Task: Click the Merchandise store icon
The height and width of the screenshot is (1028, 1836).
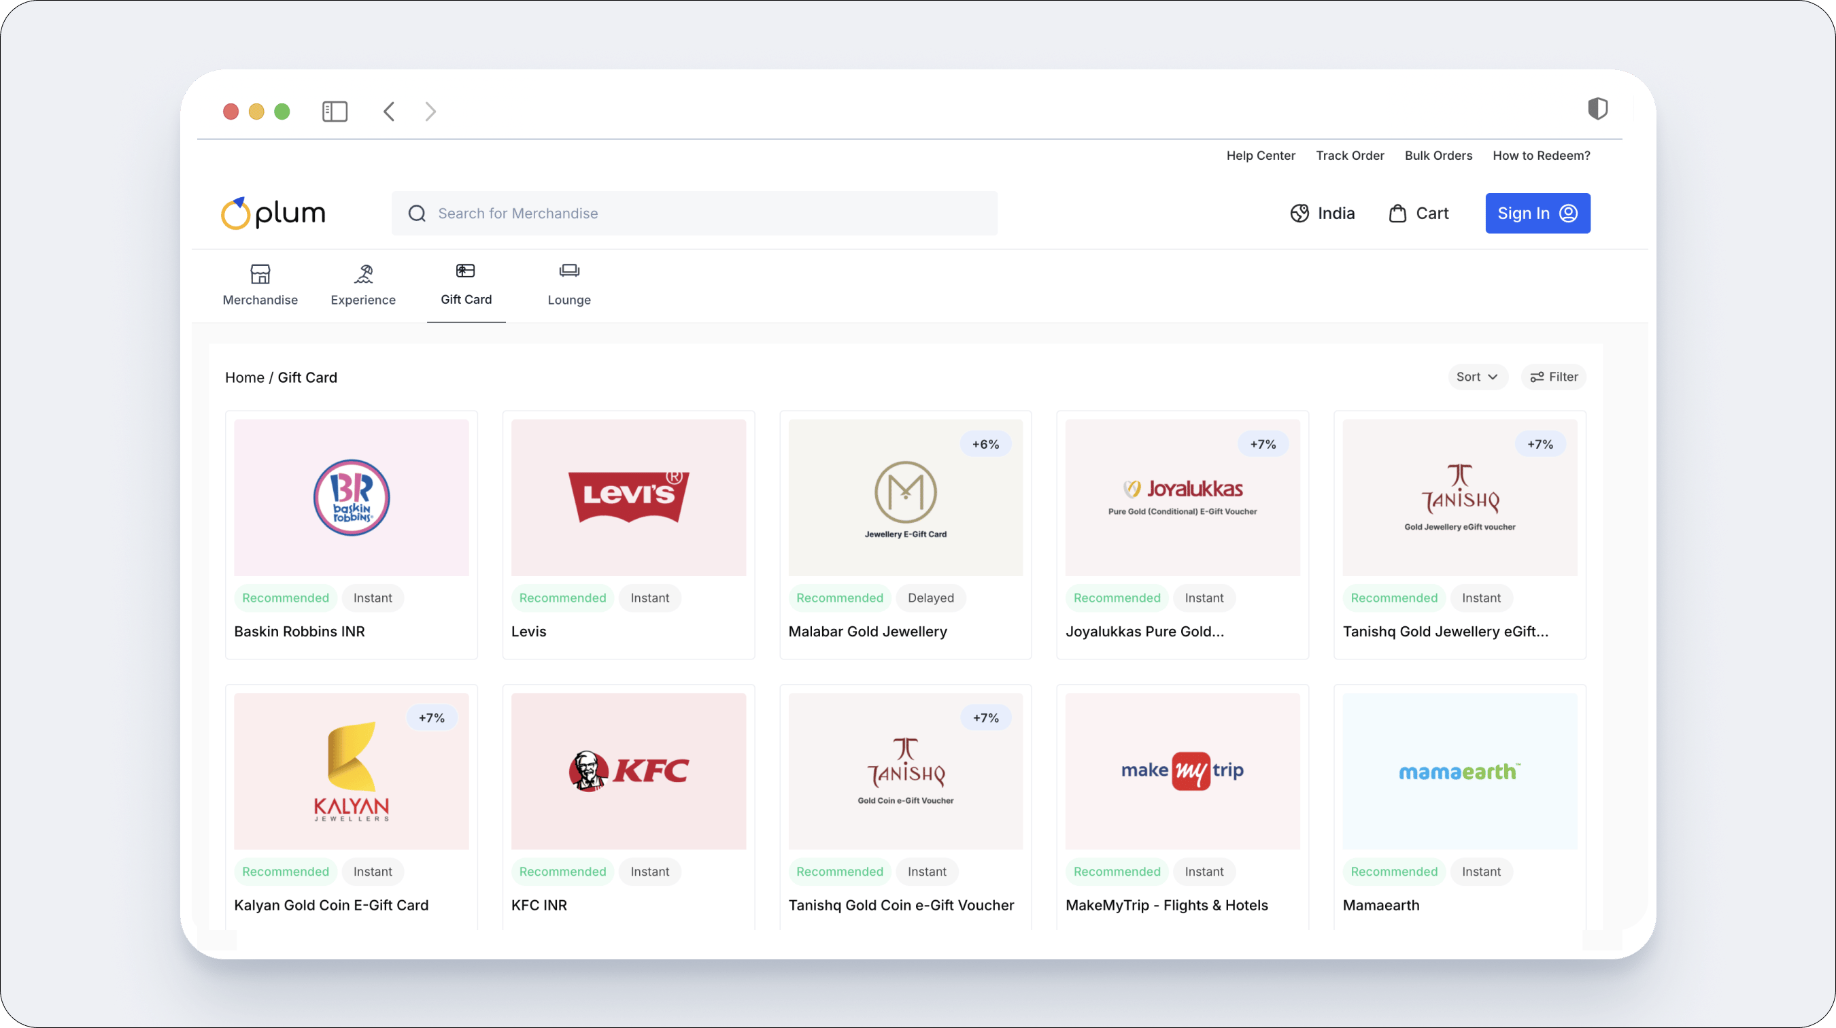Action: click(x=260, y=273)
